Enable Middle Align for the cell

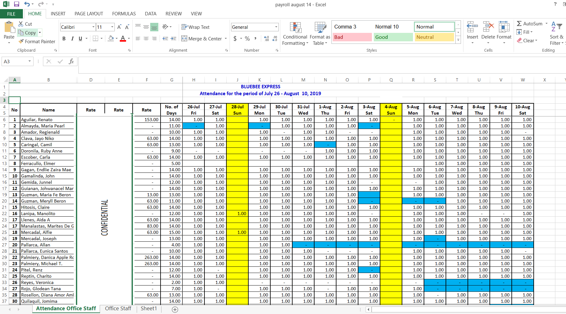[146, 27]
